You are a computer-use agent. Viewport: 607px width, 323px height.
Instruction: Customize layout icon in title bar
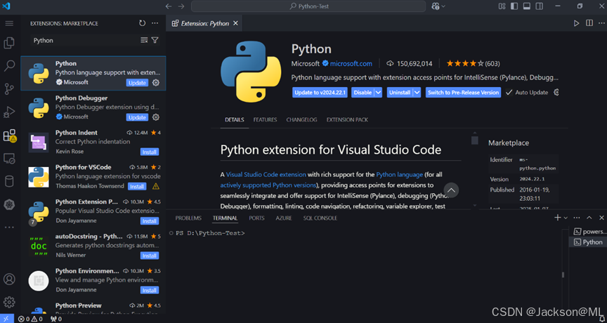coord(502,6)
